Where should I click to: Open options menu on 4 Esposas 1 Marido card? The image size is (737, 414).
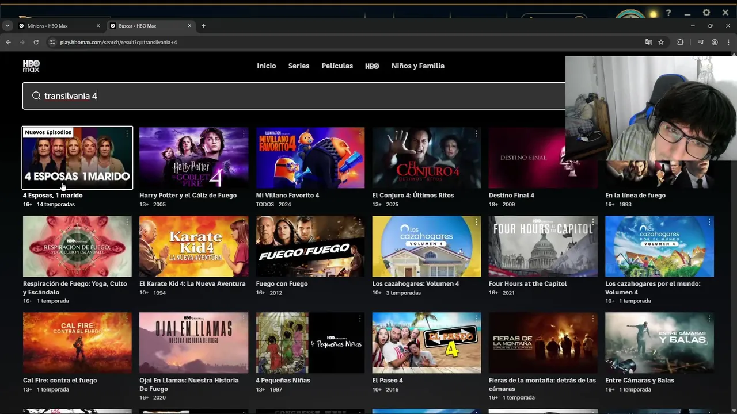tap(127, 133)
